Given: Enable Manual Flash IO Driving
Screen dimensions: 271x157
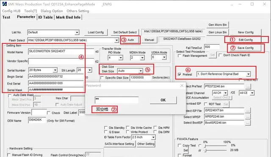Looking at the screenshot, I should (9, 155).
